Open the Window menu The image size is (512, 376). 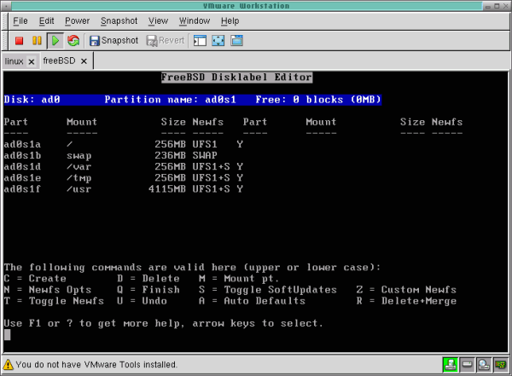click(x=195, y=20)
